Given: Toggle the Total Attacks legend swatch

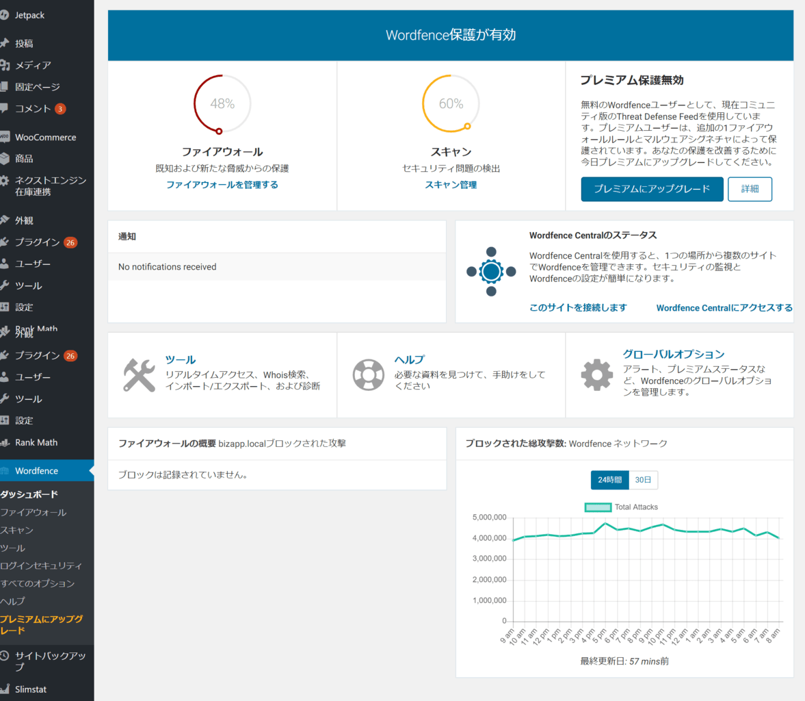Looking at the screenshot, I should pyautogui.click(x=598, y=507).
